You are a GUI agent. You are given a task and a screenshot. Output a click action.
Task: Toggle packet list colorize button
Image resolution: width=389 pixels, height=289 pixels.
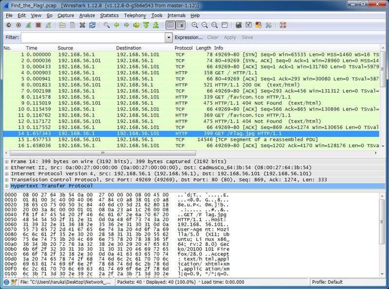pos(171,25)
